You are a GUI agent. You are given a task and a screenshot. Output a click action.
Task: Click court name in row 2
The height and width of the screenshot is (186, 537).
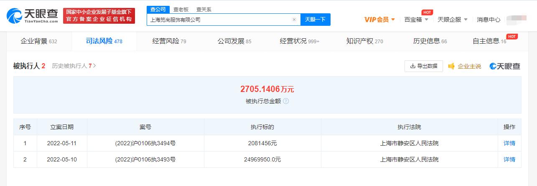pyautogui.click(x=410, y=159)
